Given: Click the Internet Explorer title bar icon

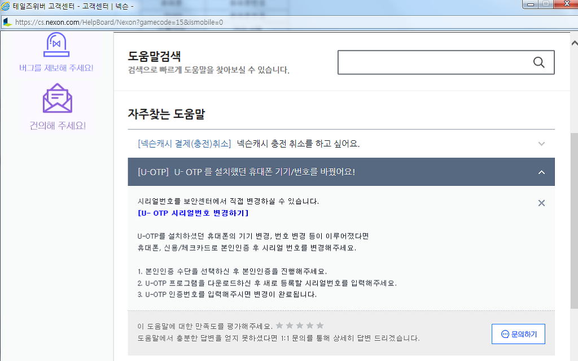Looking at the screenshot, I should 6,6.
